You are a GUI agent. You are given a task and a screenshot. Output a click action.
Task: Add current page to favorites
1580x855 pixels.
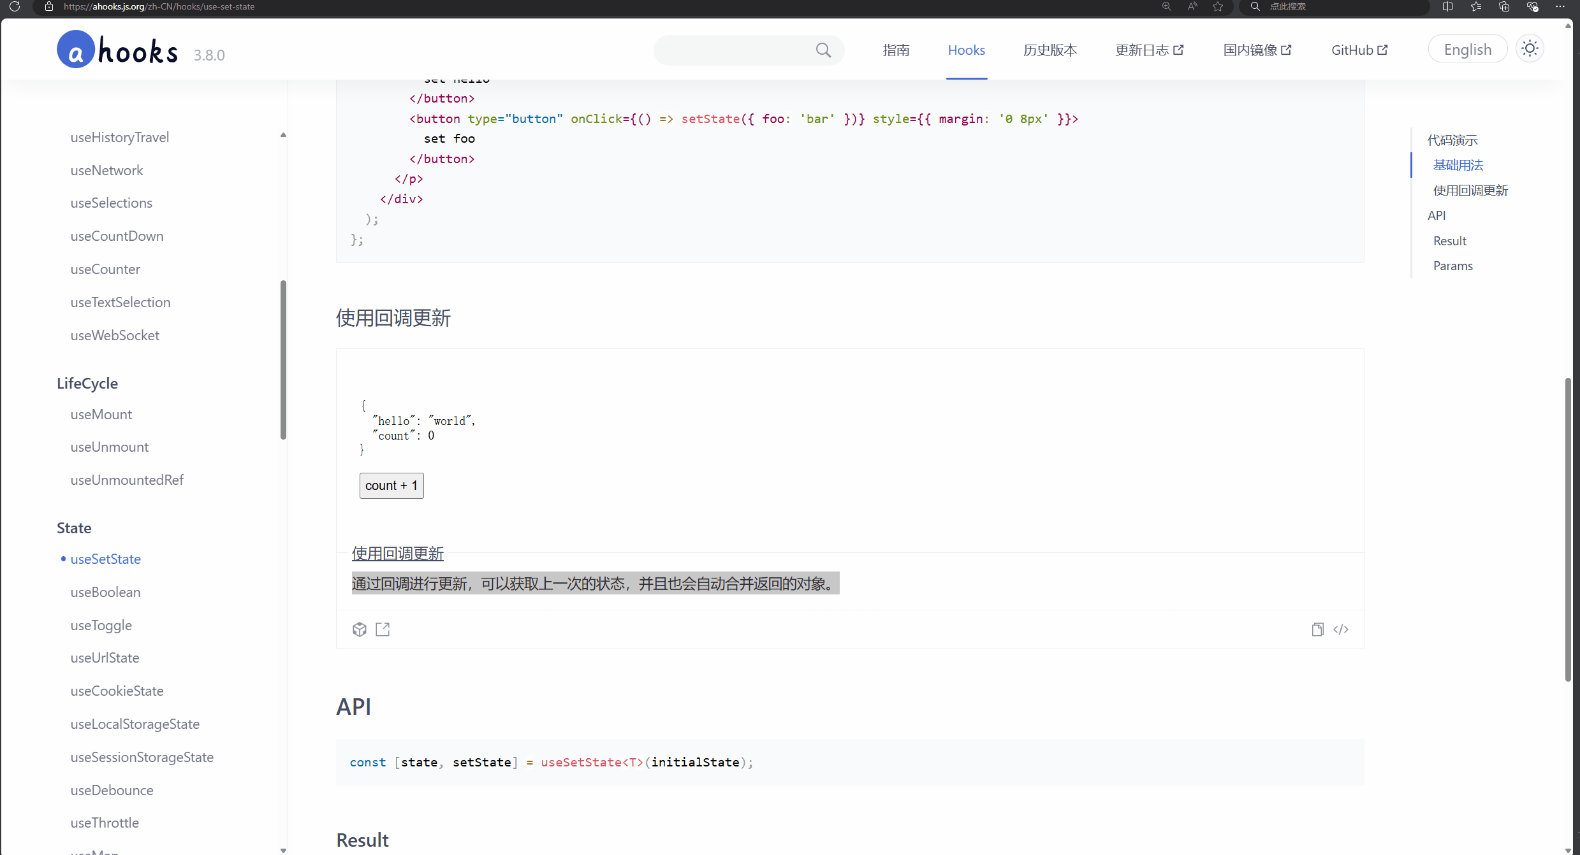click(x=1218, y=7)
